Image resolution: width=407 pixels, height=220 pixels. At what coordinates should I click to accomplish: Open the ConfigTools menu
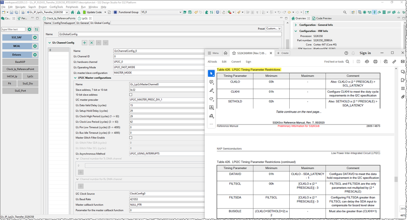pos(56,7)
